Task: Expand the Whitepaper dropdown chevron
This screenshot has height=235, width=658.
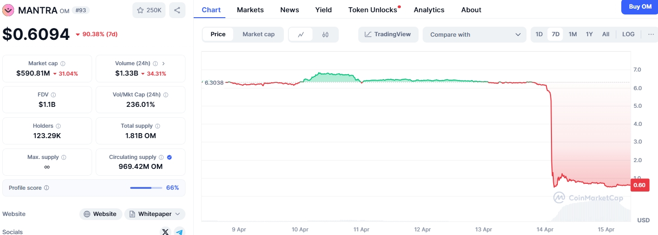Action: (x=177, y=214)
